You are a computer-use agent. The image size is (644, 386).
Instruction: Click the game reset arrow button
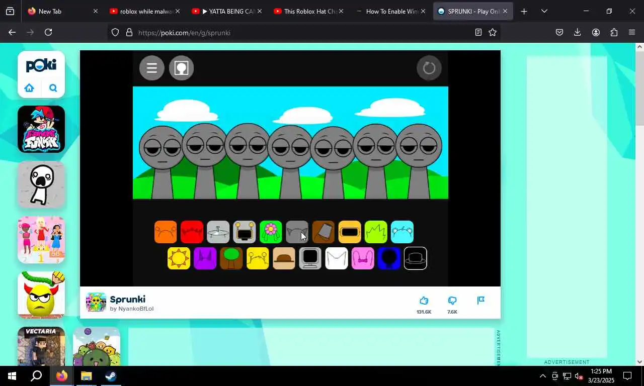click(429, 68)
